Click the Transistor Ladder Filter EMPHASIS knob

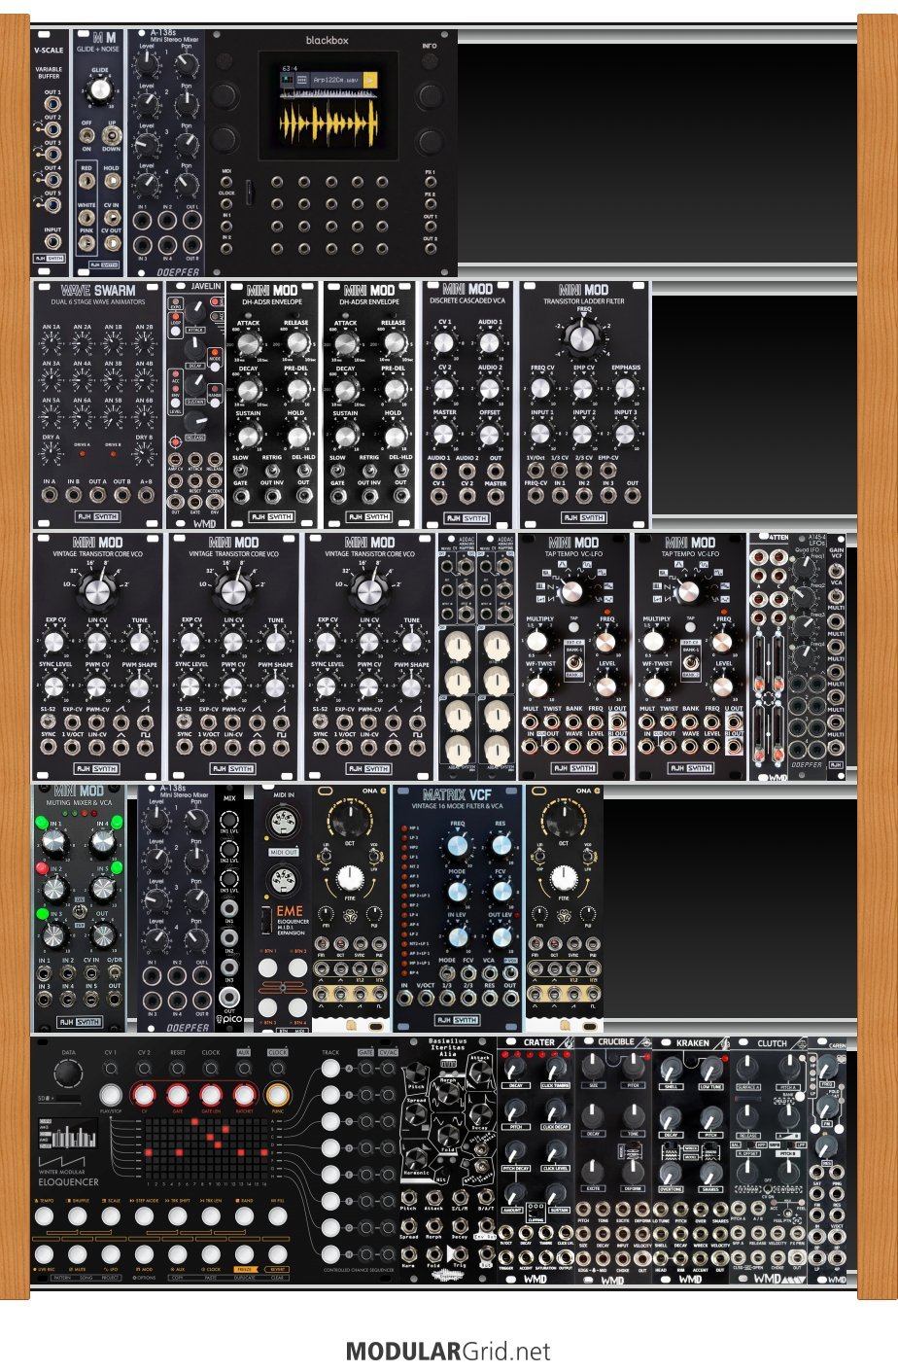tap(626, 389)
